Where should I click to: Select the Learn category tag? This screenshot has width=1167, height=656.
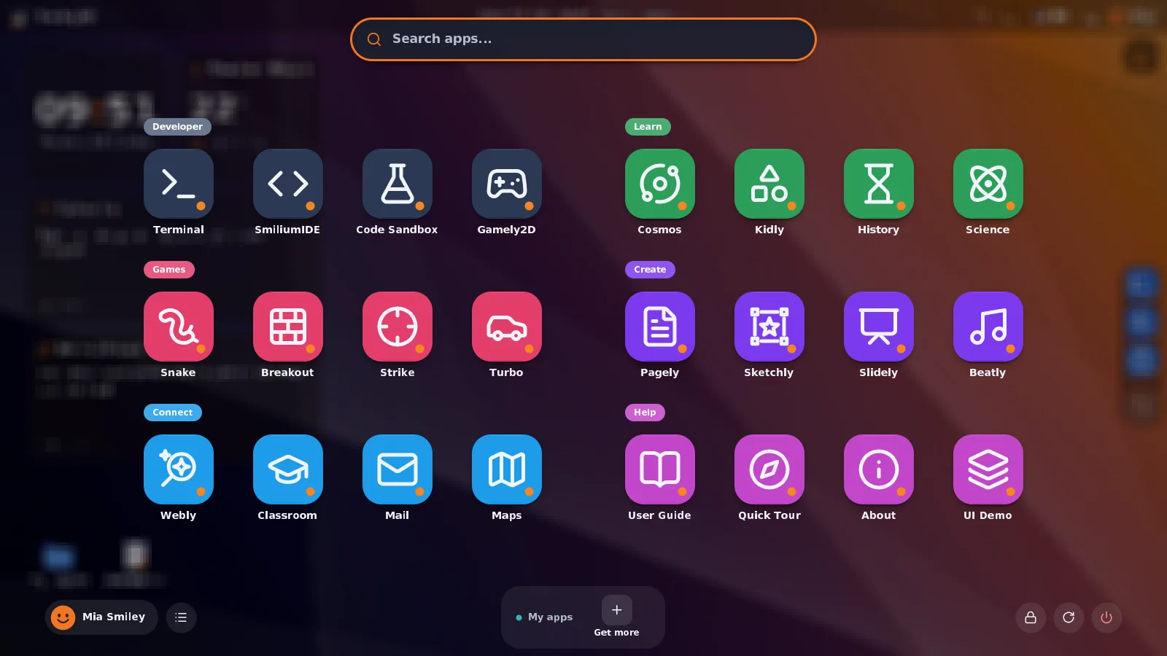(x=648, y=127)
